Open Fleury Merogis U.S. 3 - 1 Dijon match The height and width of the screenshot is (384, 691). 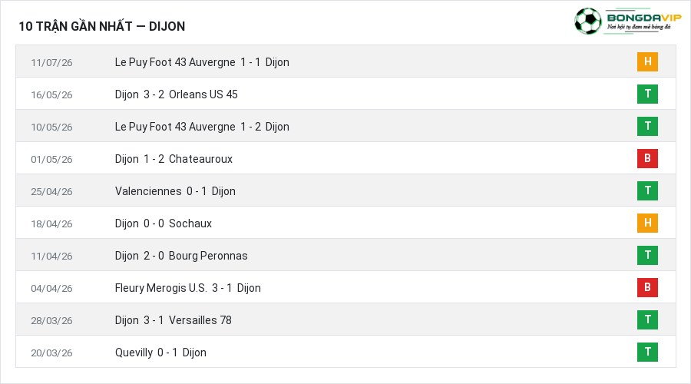[188, 288]
